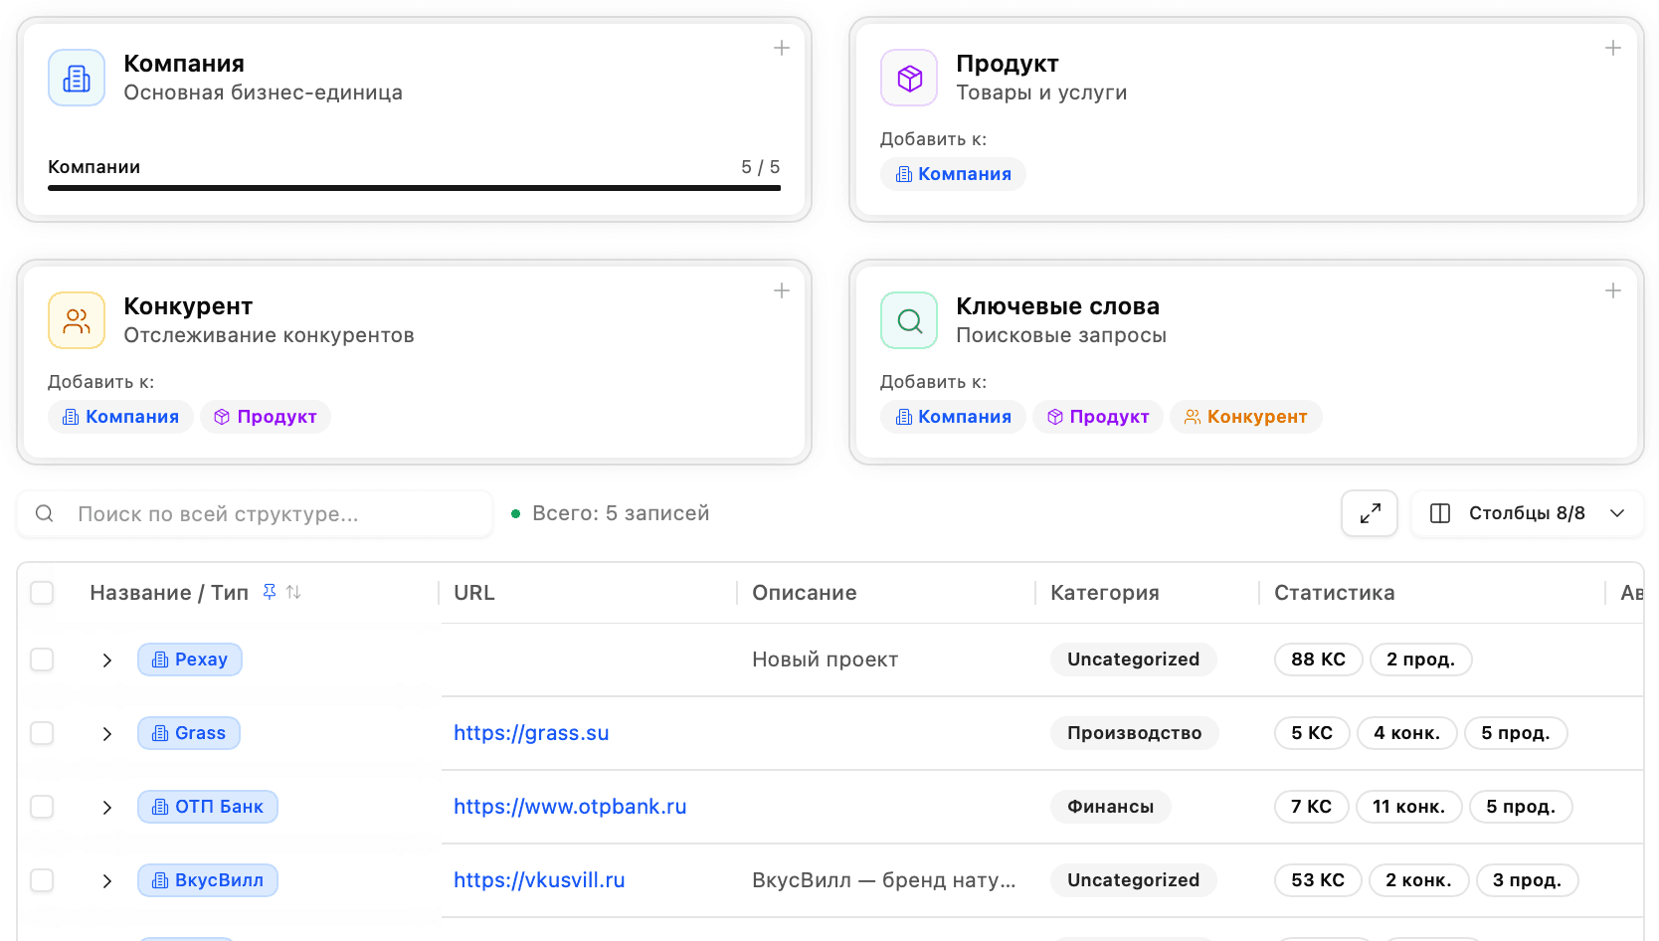
Task: Open the Столбцы 8/8 dropdown
Action: click(x=1527, y=513)
